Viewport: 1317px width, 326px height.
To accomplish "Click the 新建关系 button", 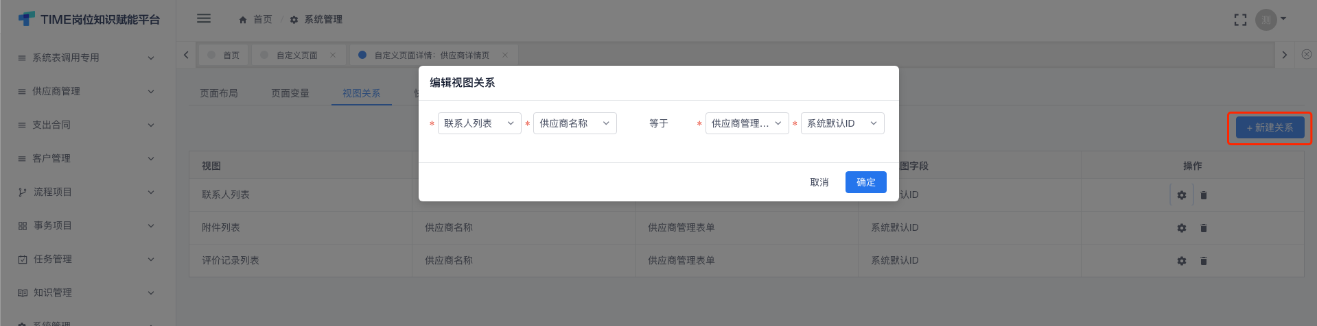I will [x=1270, y=127].
